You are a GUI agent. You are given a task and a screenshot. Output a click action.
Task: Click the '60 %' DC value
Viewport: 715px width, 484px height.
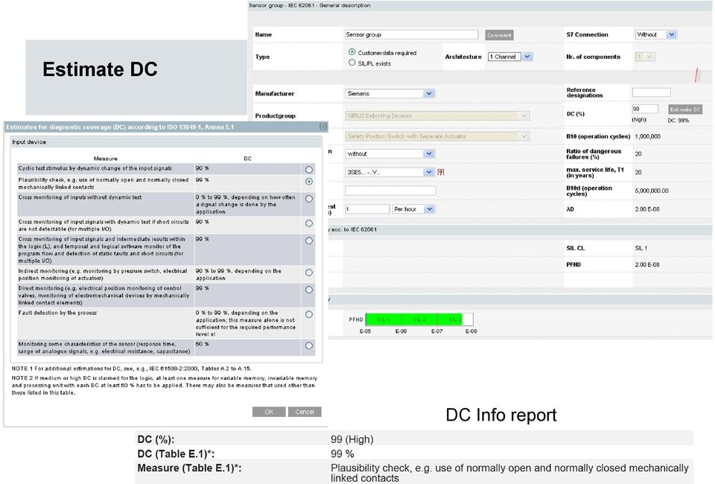pos(202,344)
